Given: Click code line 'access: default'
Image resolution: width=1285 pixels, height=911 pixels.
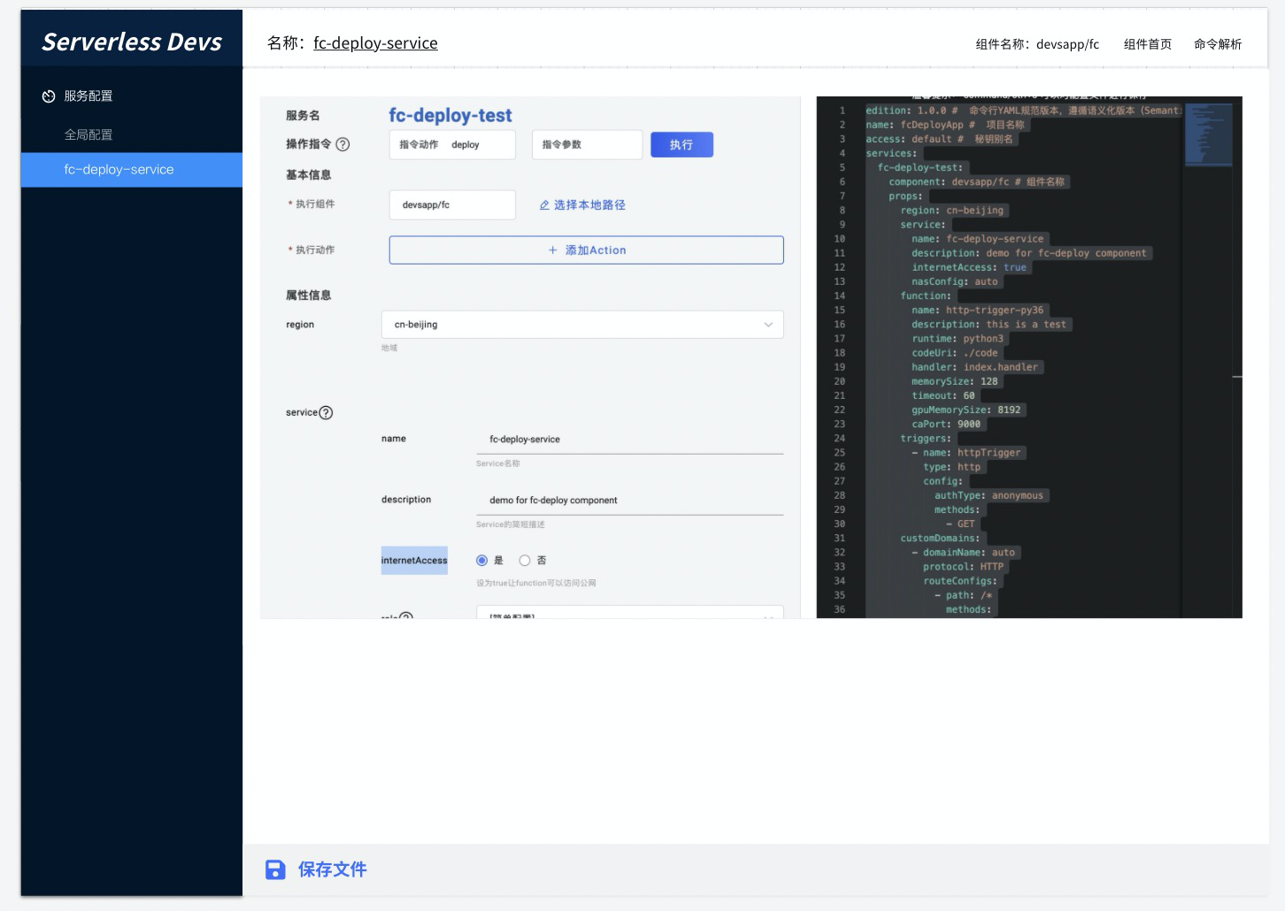Looking at the screenshot, I should [909, 139].
